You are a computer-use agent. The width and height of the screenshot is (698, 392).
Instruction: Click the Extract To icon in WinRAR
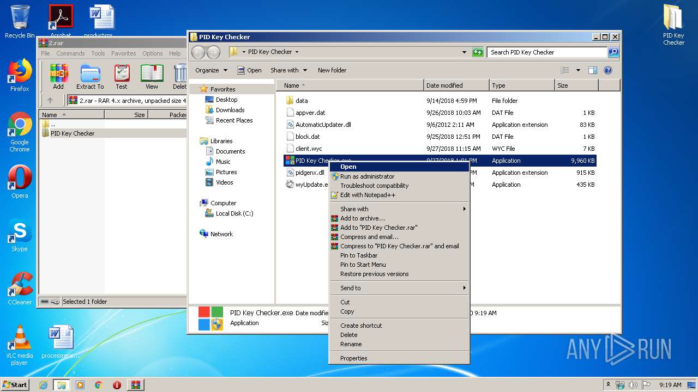90,77
